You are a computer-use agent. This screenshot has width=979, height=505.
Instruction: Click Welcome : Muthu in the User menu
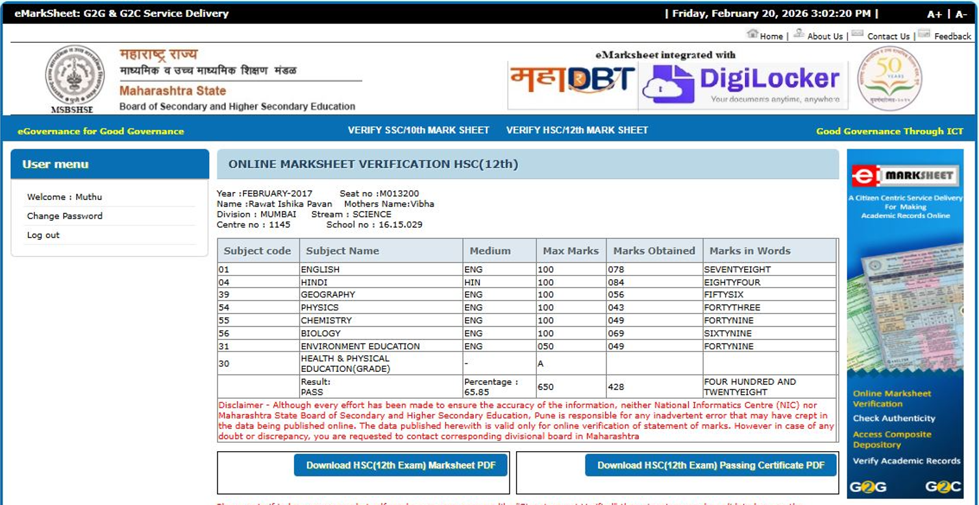[64, 197]
